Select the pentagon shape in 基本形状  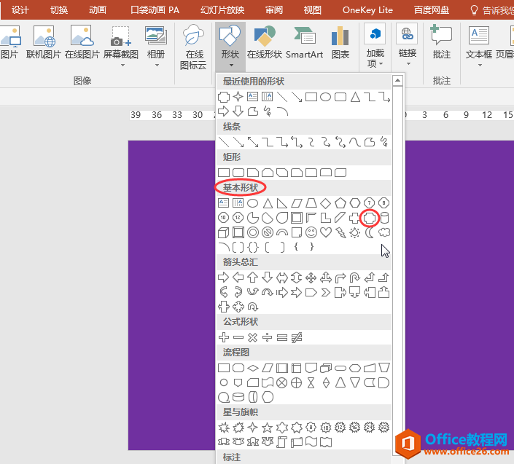point(340,203)
